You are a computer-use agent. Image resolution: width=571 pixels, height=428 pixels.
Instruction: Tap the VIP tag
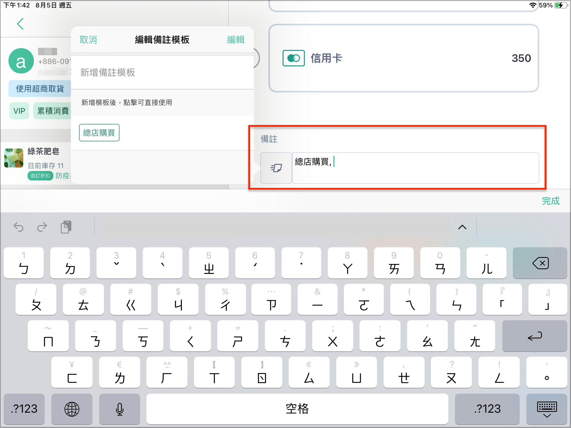[x=19, y=111]
